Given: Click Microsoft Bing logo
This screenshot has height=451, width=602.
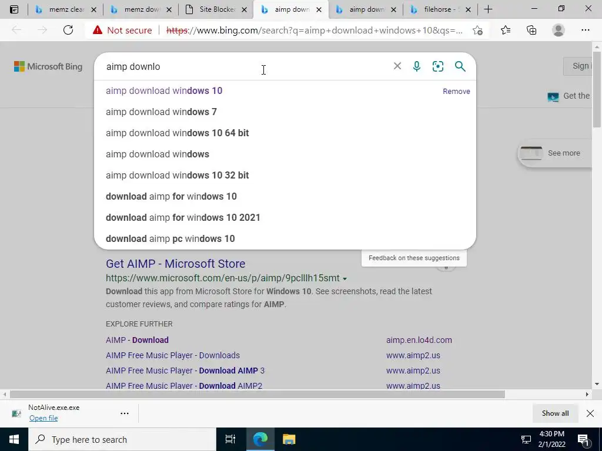Looking at the screenshot, I should [x=48, y=66].
